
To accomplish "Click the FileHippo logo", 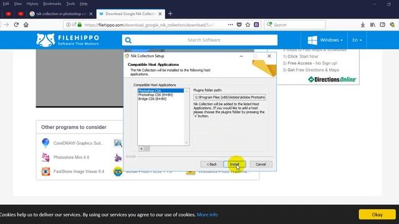I will 68,40.
